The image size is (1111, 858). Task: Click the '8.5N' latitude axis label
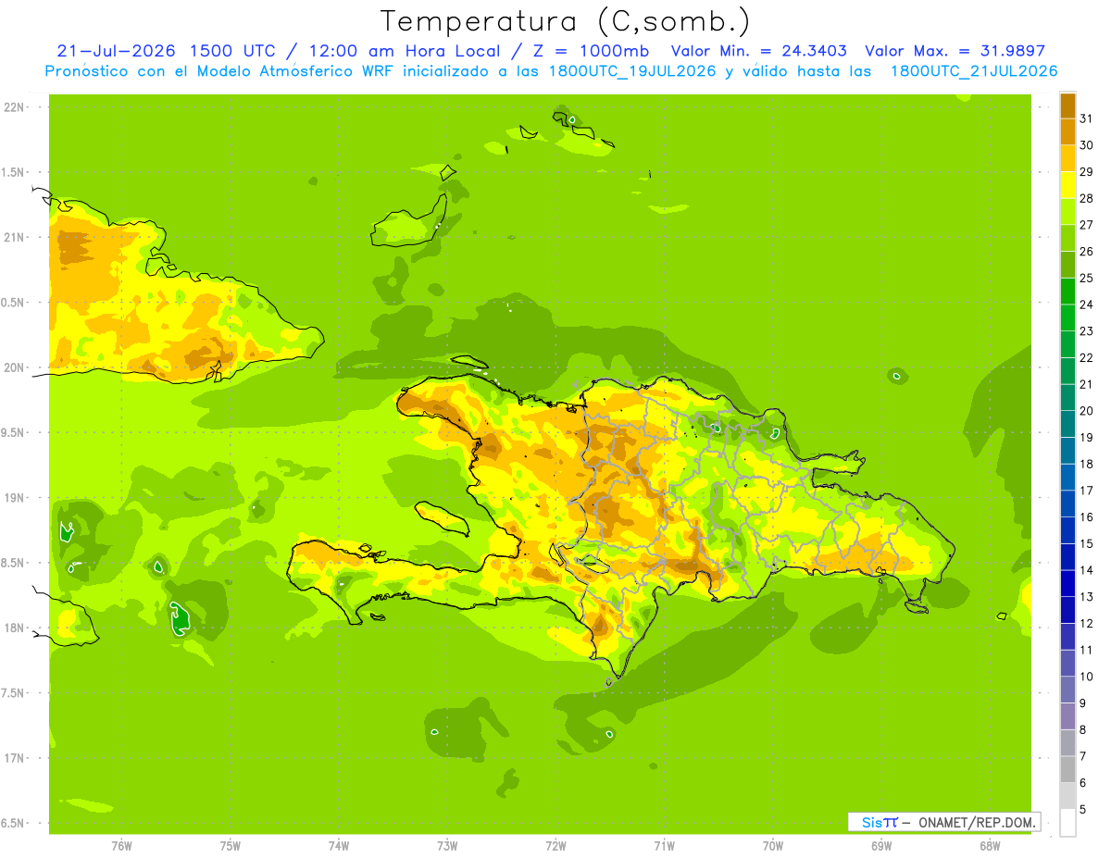click(x=13, y=563)
